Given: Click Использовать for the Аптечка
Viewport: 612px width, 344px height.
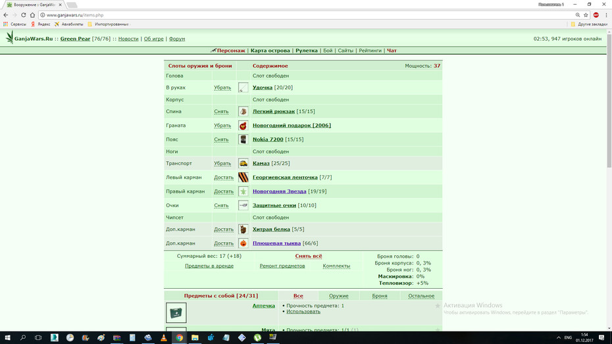Looking at the screenshot, I should click(x=303, y=312).
